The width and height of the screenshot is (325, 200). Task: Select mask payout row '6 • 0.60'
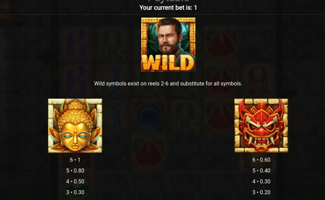[x=261, y=160]
